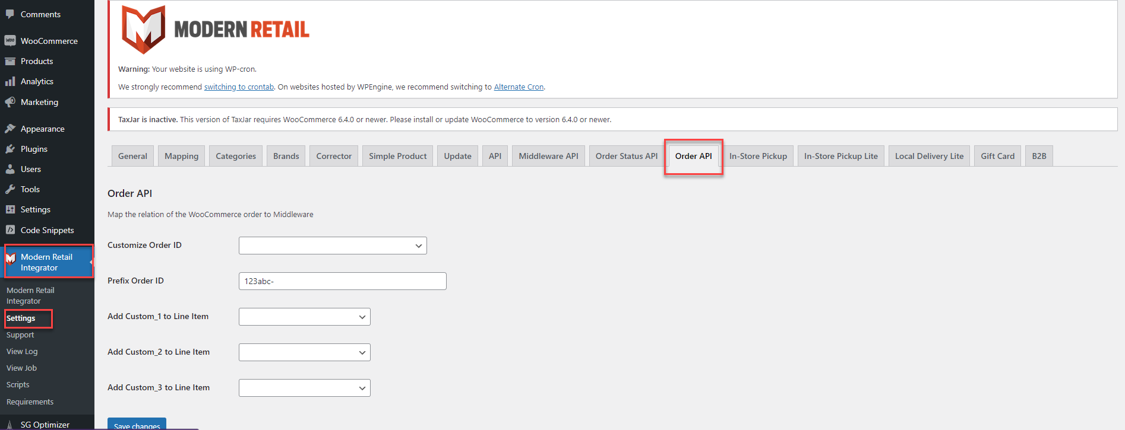Click the SG Optimizer rocket icon
This screenshot has height=430, width=1125.
10,425
